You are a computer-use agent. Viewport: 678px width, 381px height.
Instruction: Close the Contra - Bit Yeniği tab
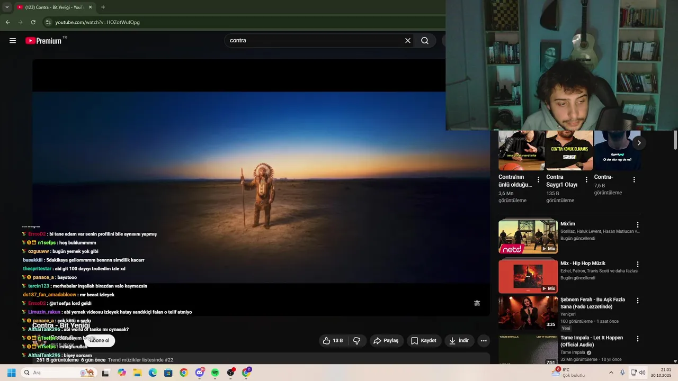[x=90, y=7]
